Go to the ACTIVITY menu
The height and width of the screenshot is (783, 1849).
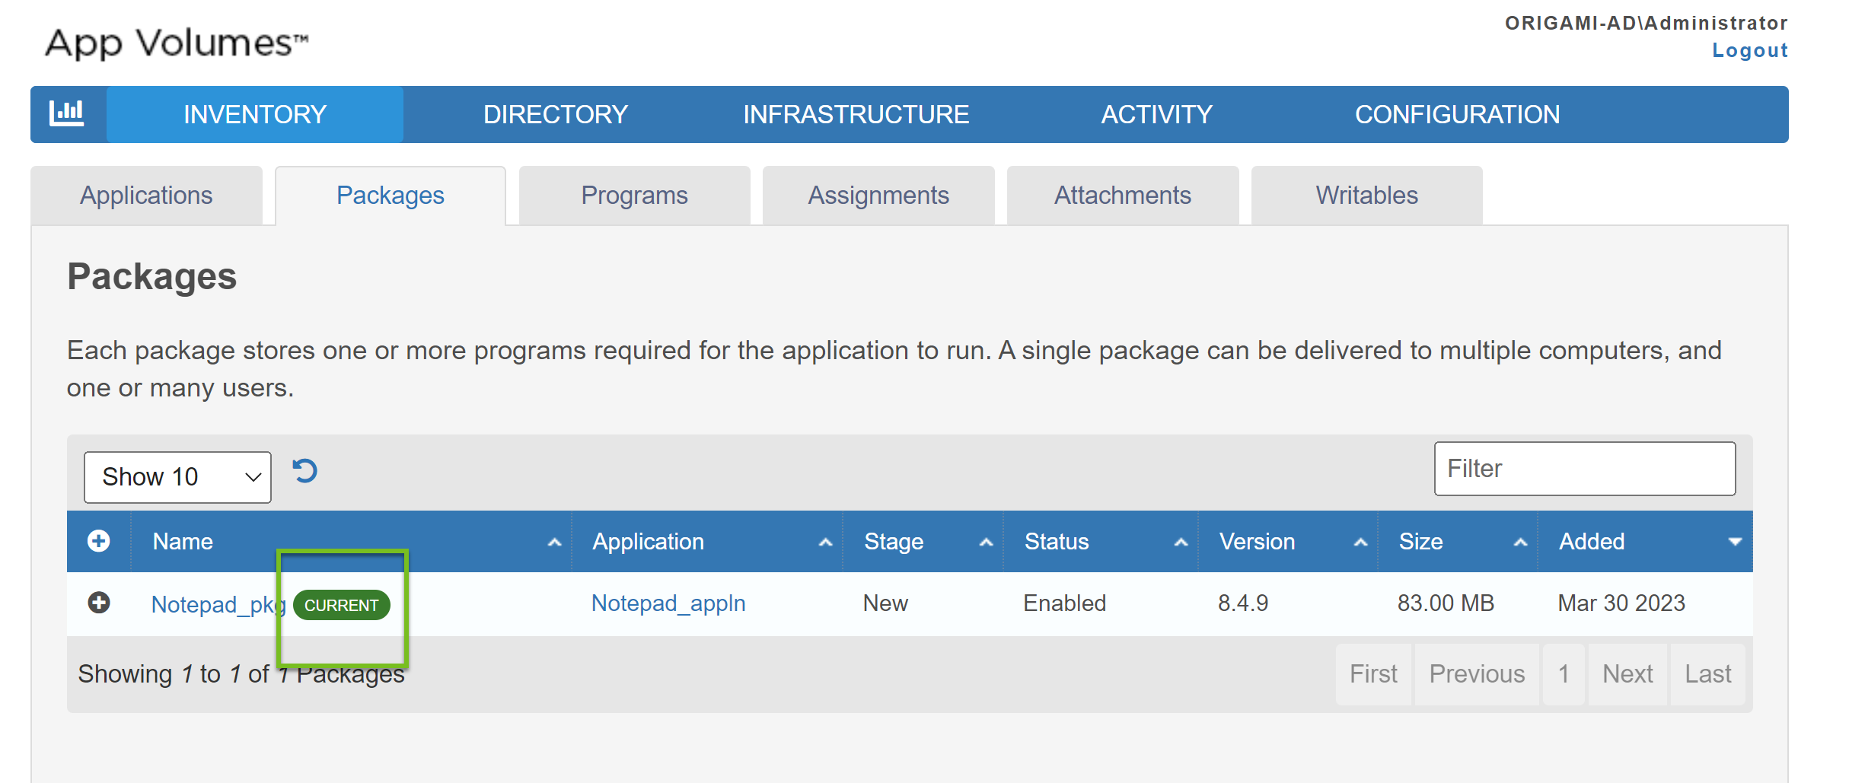tap(1157, 114)
